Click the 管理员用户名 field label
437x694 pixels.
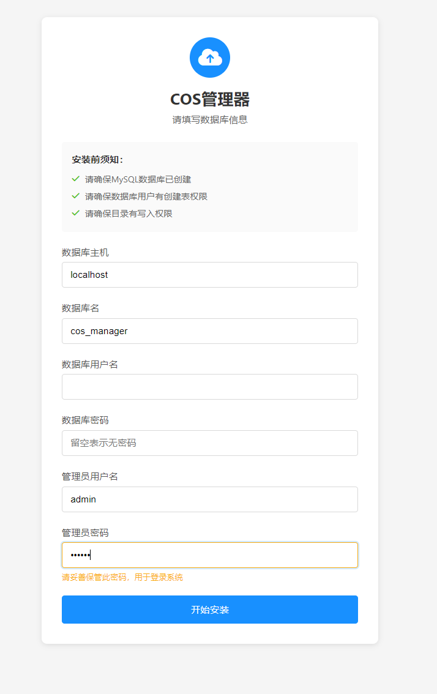tap(90, 476)
